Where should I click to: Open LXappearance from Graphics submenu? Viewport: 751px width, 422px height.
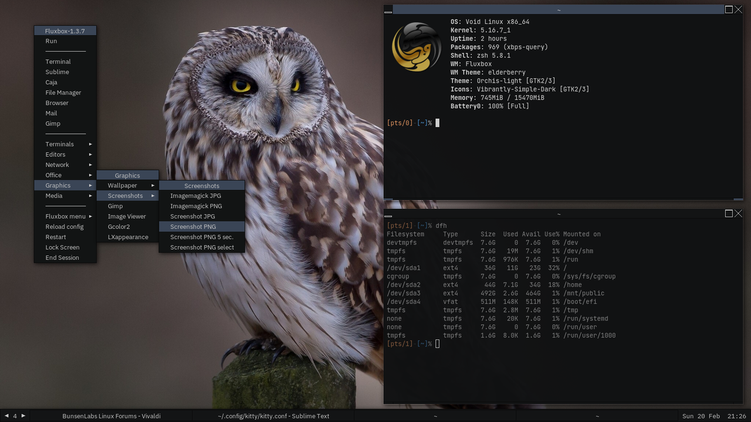[x=127, y=237]
